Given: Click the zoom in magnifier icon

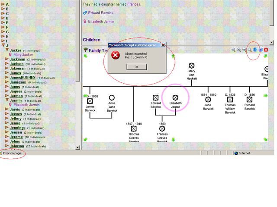Looking at the screenshot, I should [239, 50].
